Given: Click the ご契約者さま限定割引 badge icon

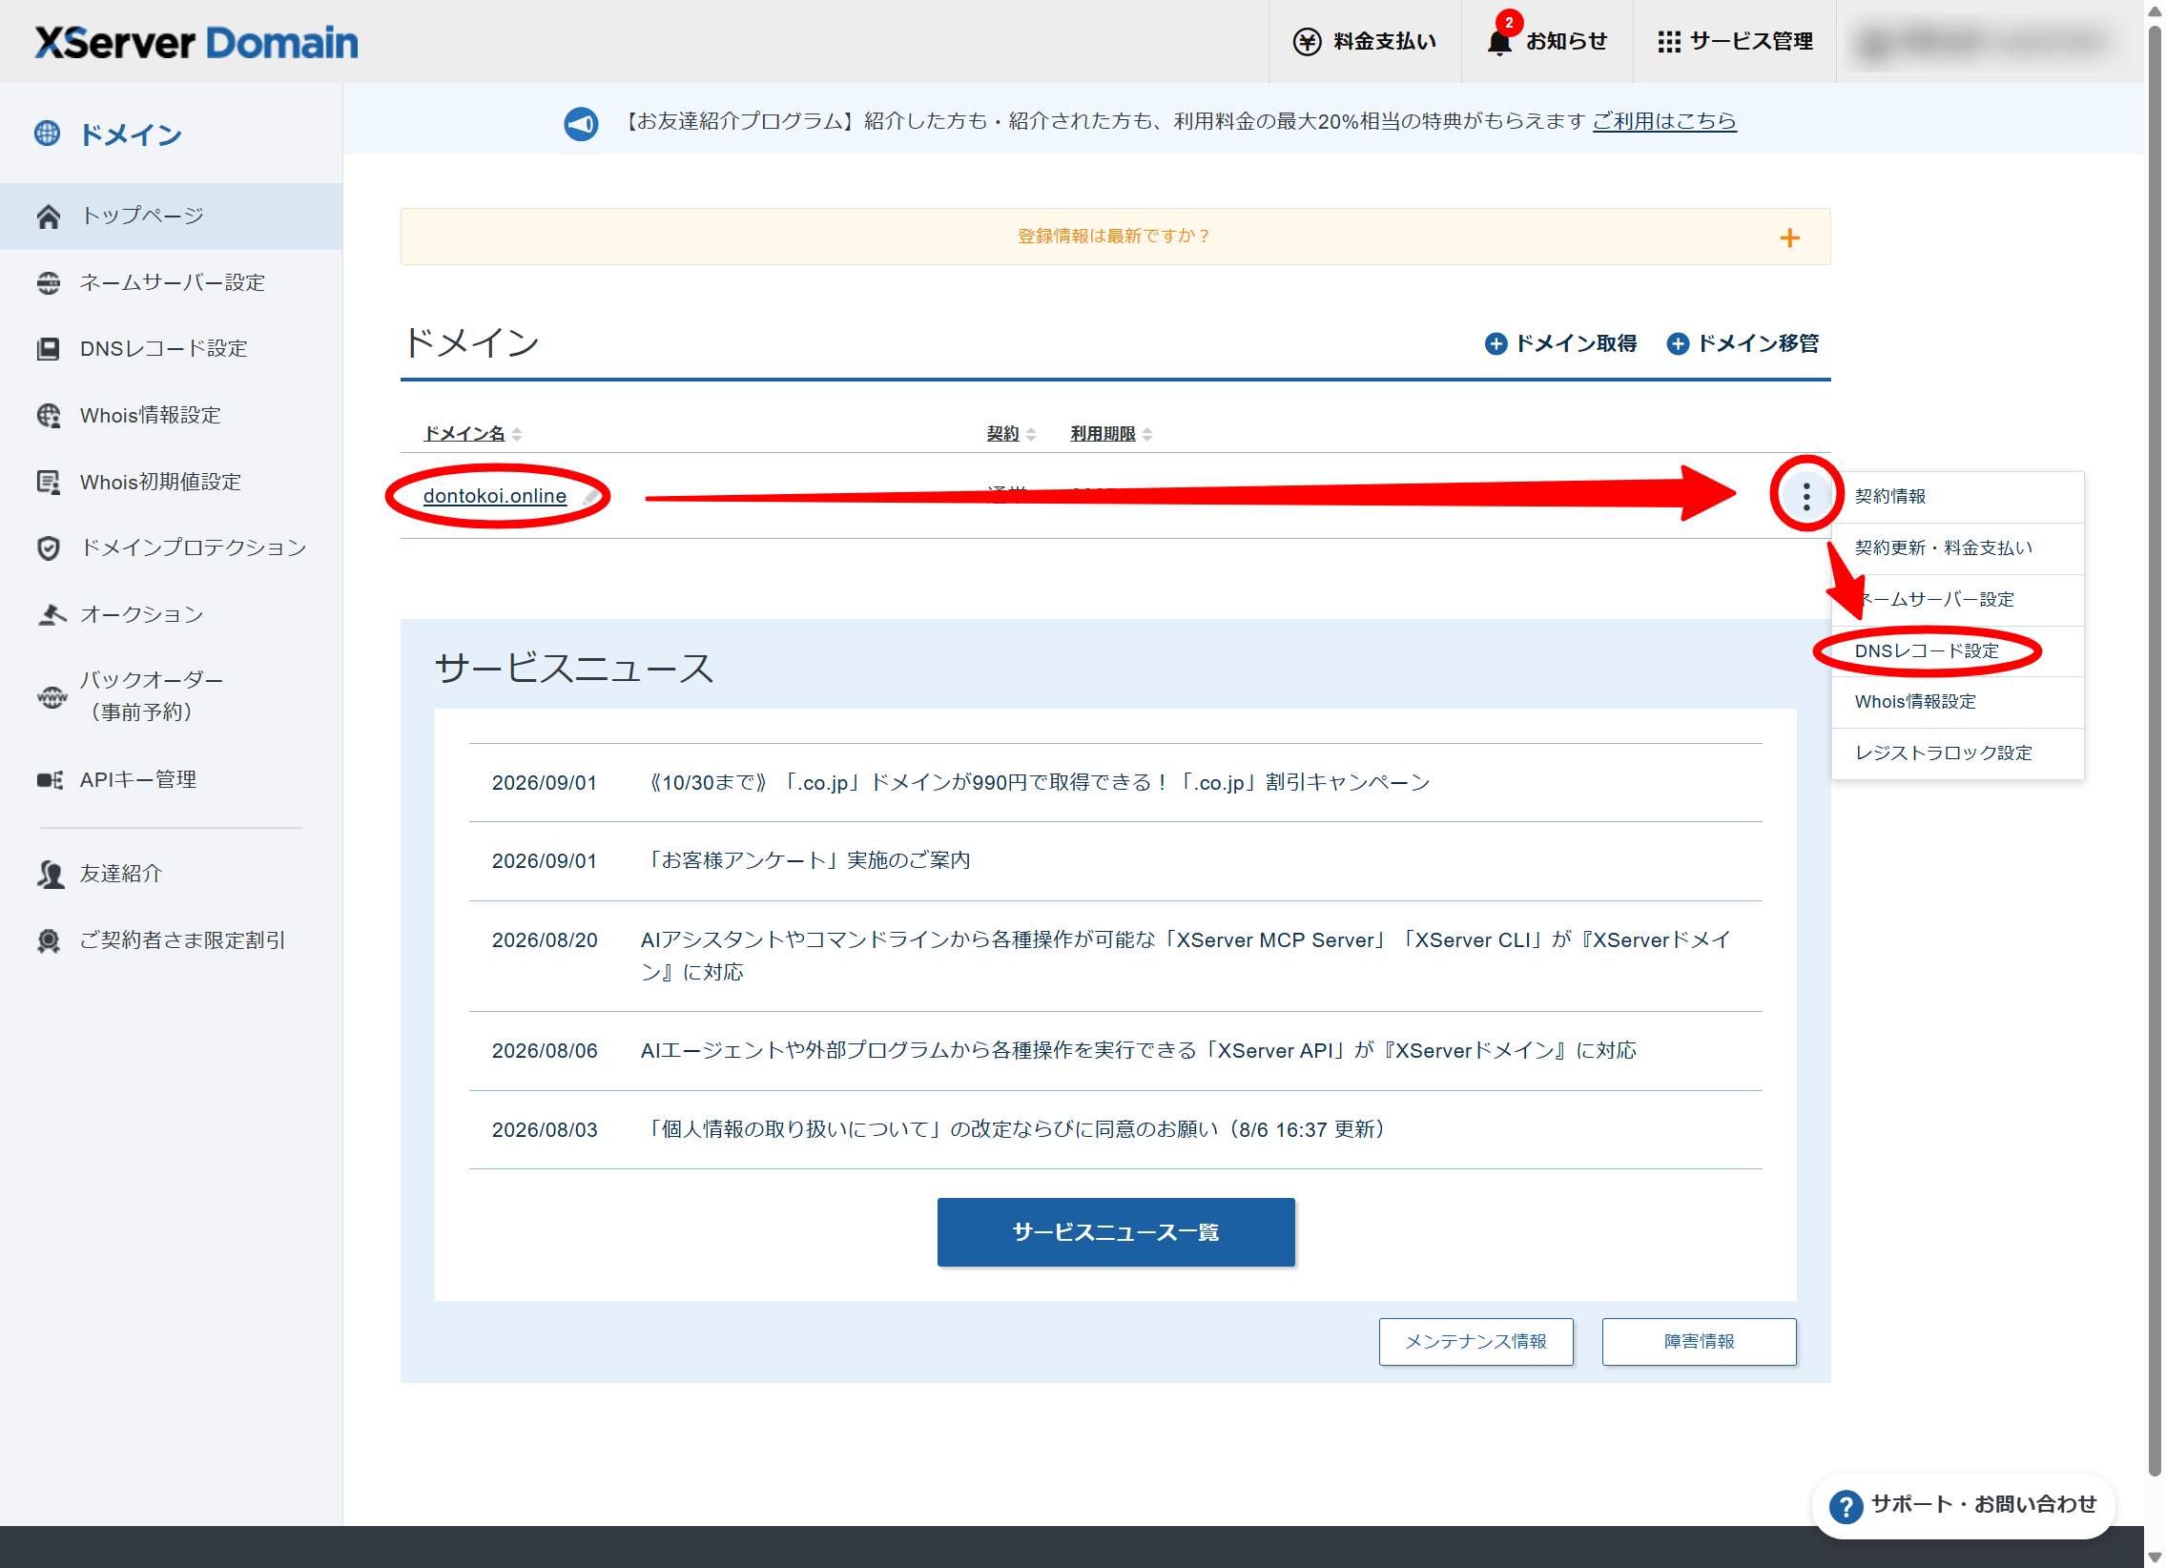Looking at the screenshot, I should [49, 940].
